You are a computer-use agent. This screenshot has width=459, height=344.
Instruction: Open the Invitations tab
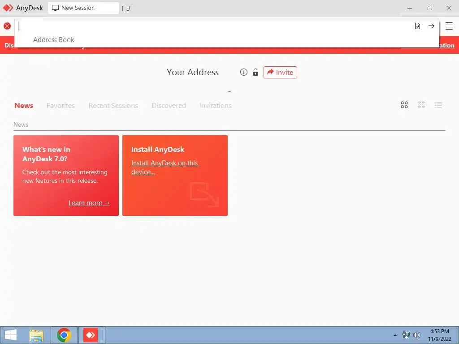point(216,105)
